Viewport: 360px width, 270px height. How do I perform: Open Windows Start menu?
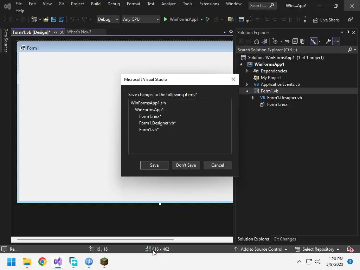pyautogui.click(x=11, y=262)
